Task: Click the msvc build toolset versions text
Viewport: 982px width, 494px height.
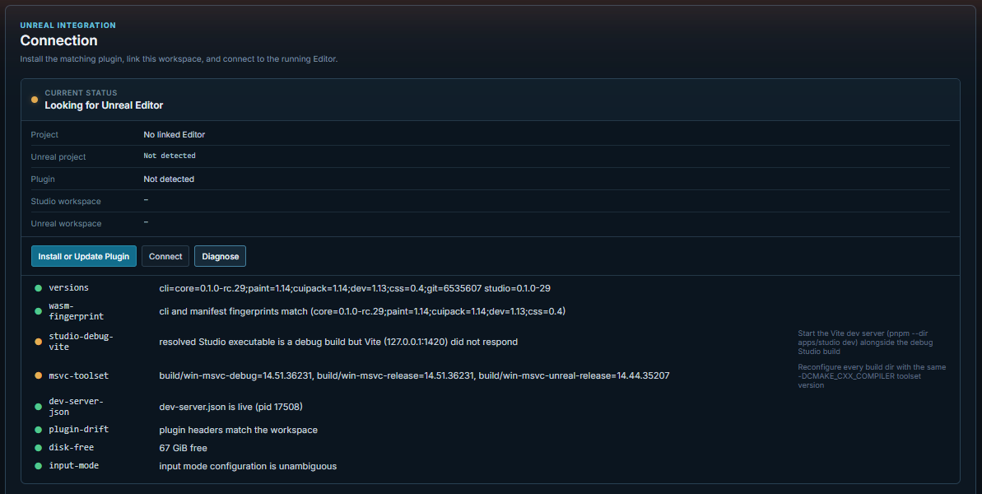Action: pyautogui.click(x=414, y=375)
